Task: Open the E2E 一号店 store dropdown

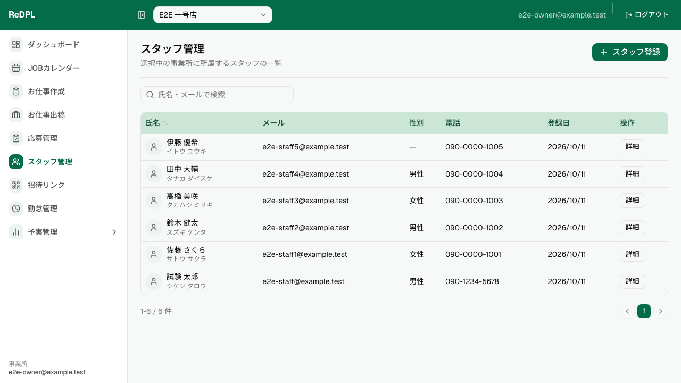Action: click(x=213, y=15)
